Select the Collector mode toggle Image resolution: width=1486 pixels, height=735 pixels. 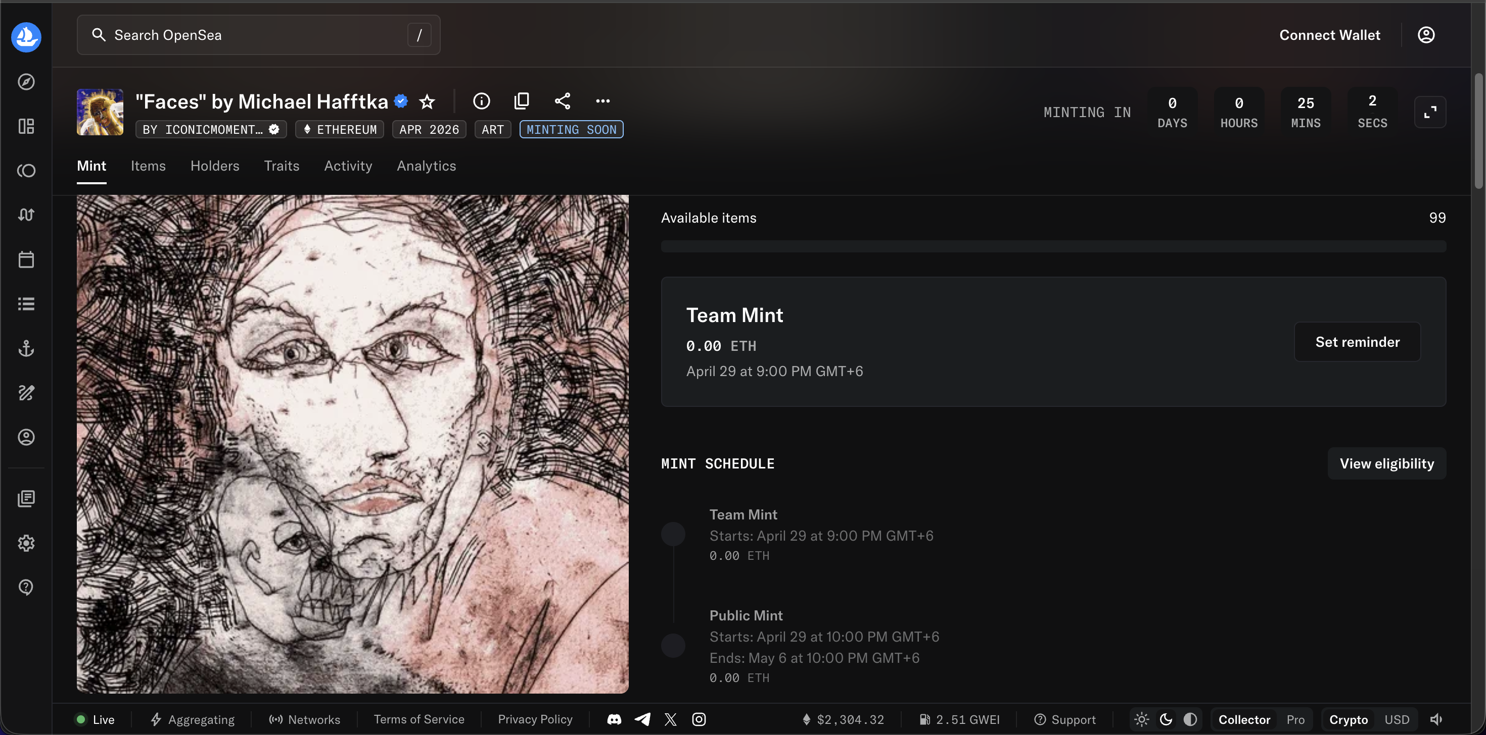tap(1244, 719)
